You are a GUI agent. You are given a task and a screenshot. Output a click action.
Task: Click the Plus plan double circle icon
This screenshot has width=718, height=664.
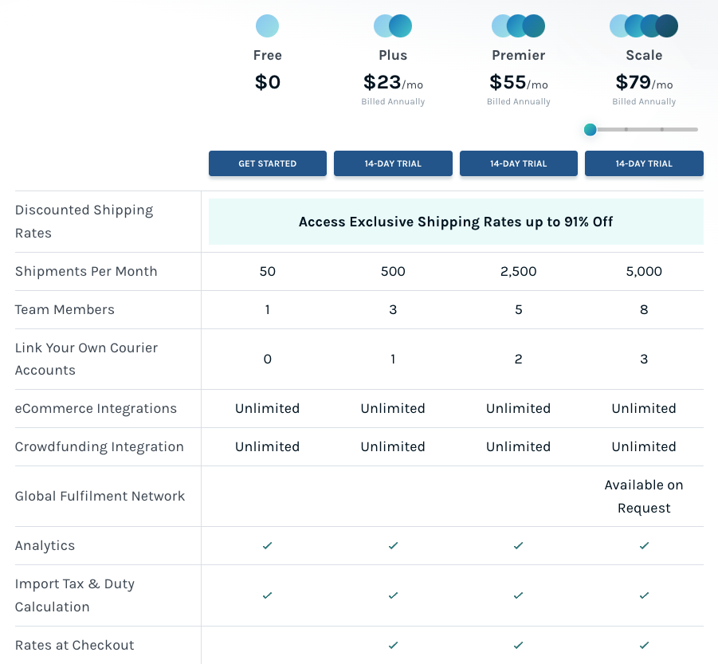pyautogui.click(x=393, y=26)
